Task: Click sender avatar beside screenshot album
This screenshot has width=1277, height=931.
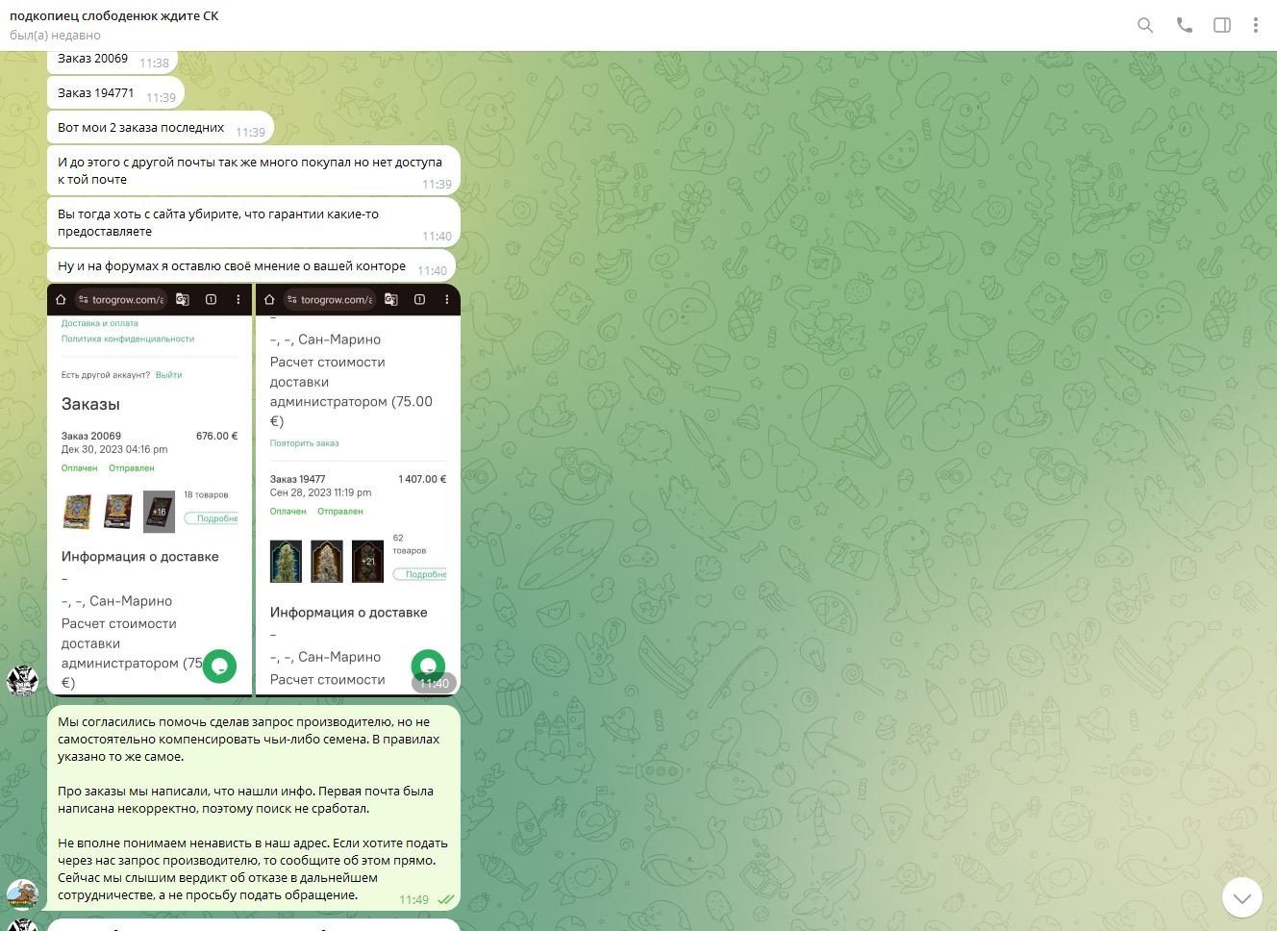Action: 22,679
